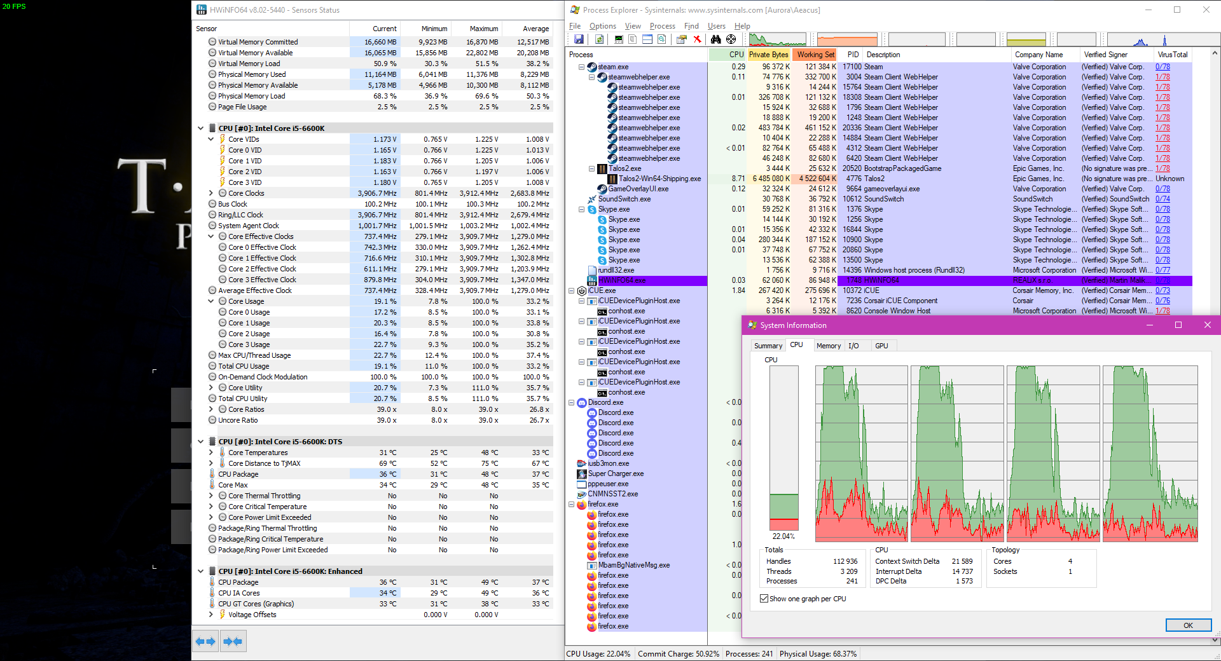Click the System Information window title icon

click(753, 325)
